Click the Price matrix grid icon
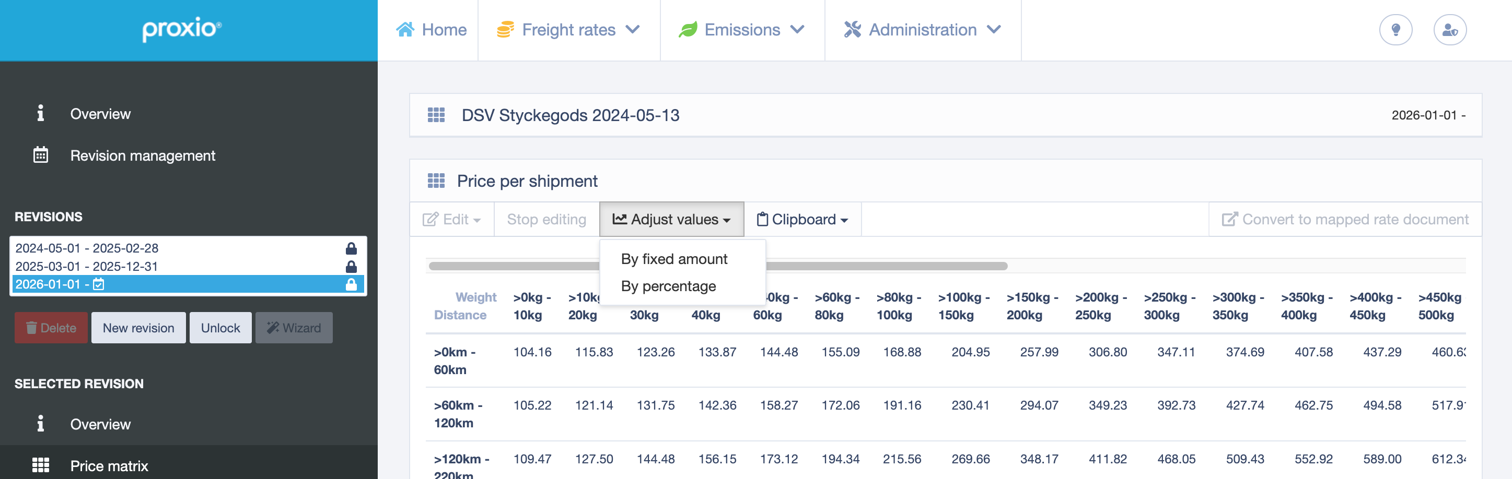The width and height of the screenshot is (1512, 479). pyautogui.click(x=41, y=465)
